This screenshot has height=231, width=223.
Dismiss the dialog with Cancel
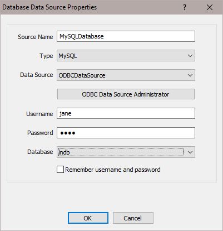coord(133,218)
